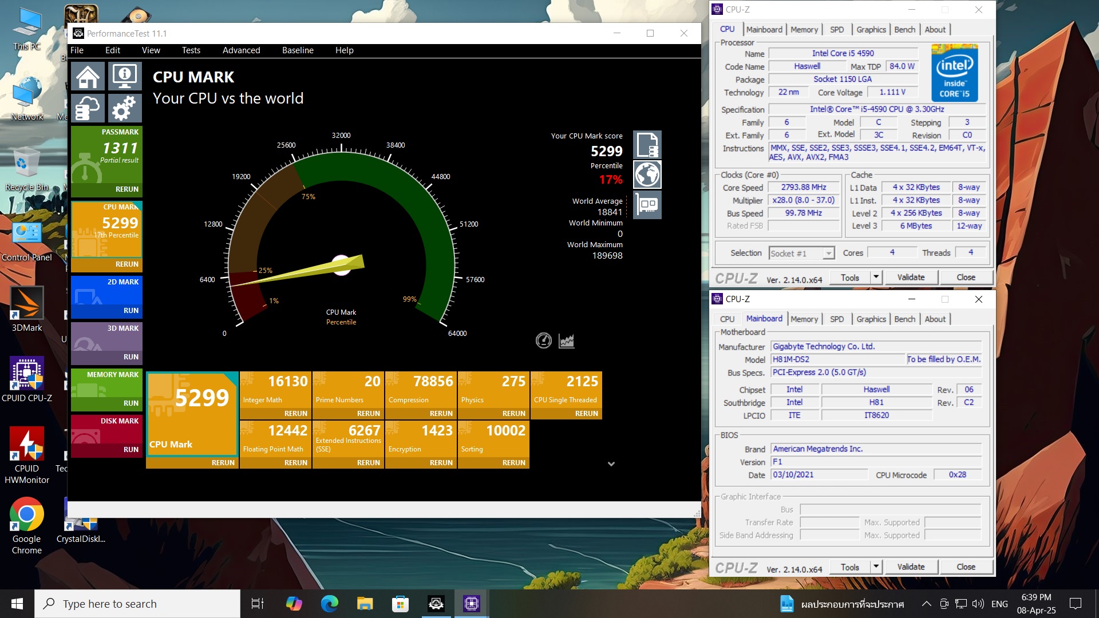
Task: Open the Windows Start menu
Action: (17, 604)
